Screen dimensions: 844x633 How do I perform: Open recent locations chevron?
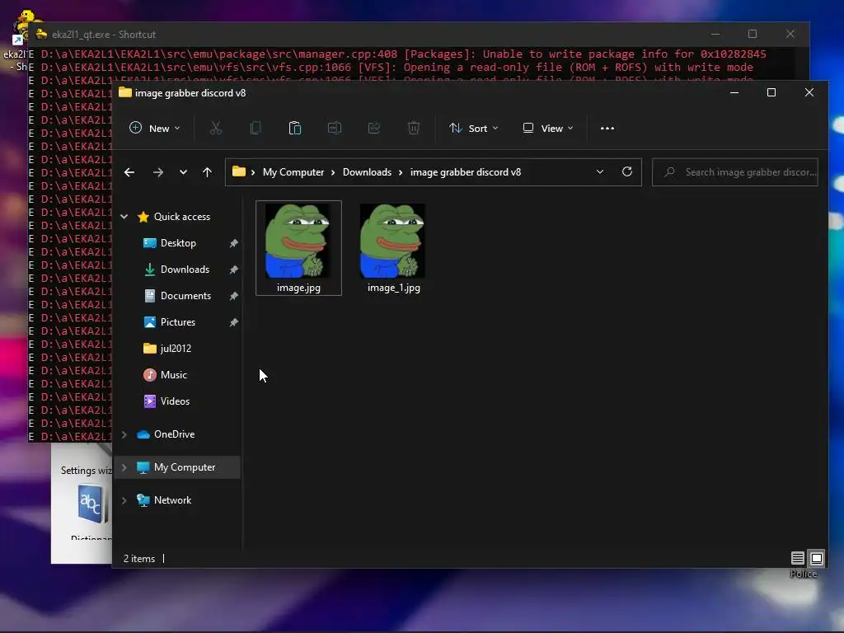coord(183,172)
